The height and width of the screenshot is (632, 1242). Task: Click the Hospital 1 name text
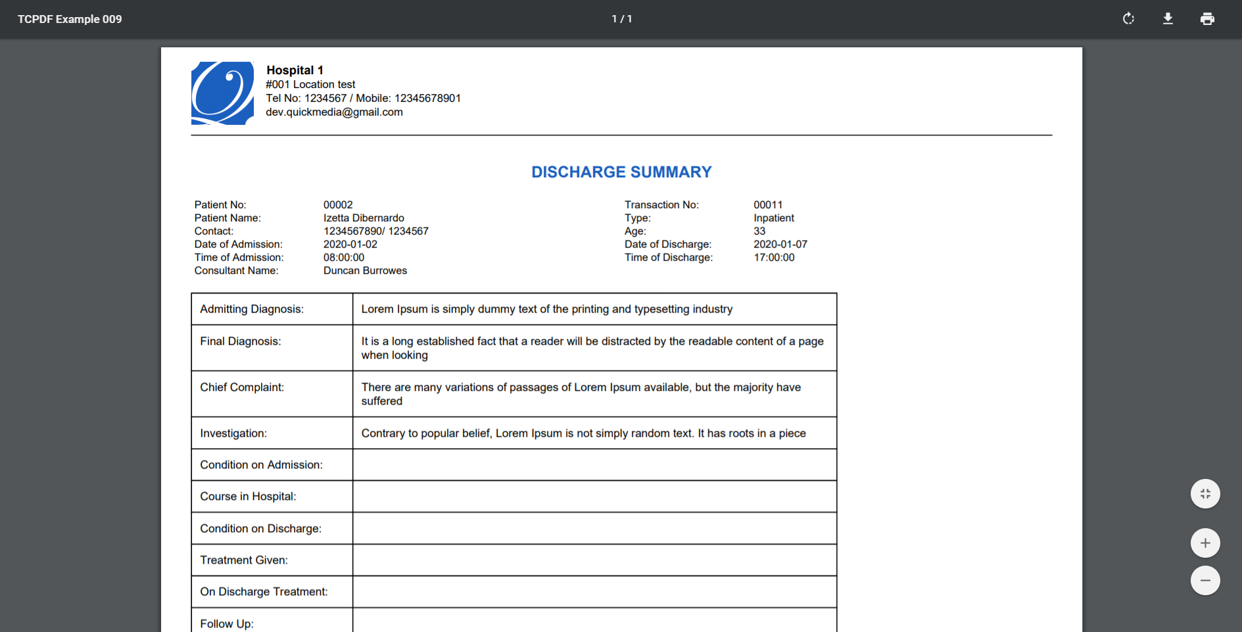295,70
